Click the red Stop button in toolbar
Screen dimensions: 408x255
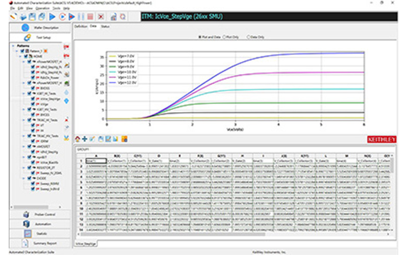pyautogui.click(x=90, y=17)
